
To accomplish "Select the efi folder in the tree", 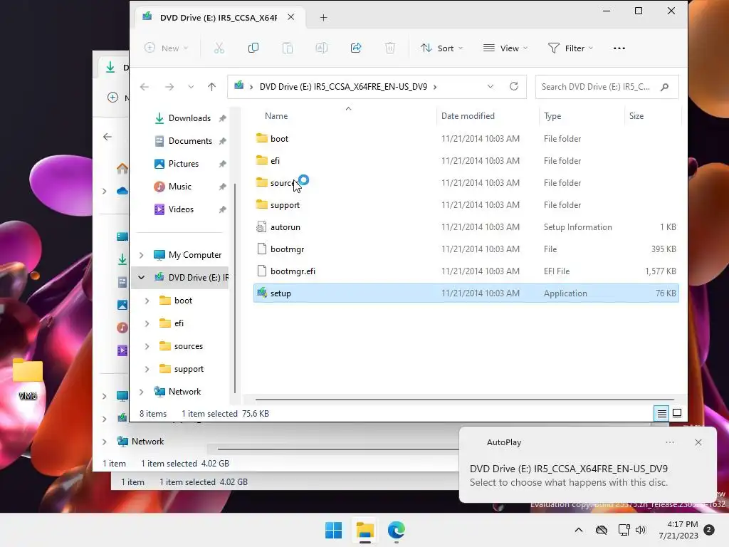I will [x=179, y=323].
